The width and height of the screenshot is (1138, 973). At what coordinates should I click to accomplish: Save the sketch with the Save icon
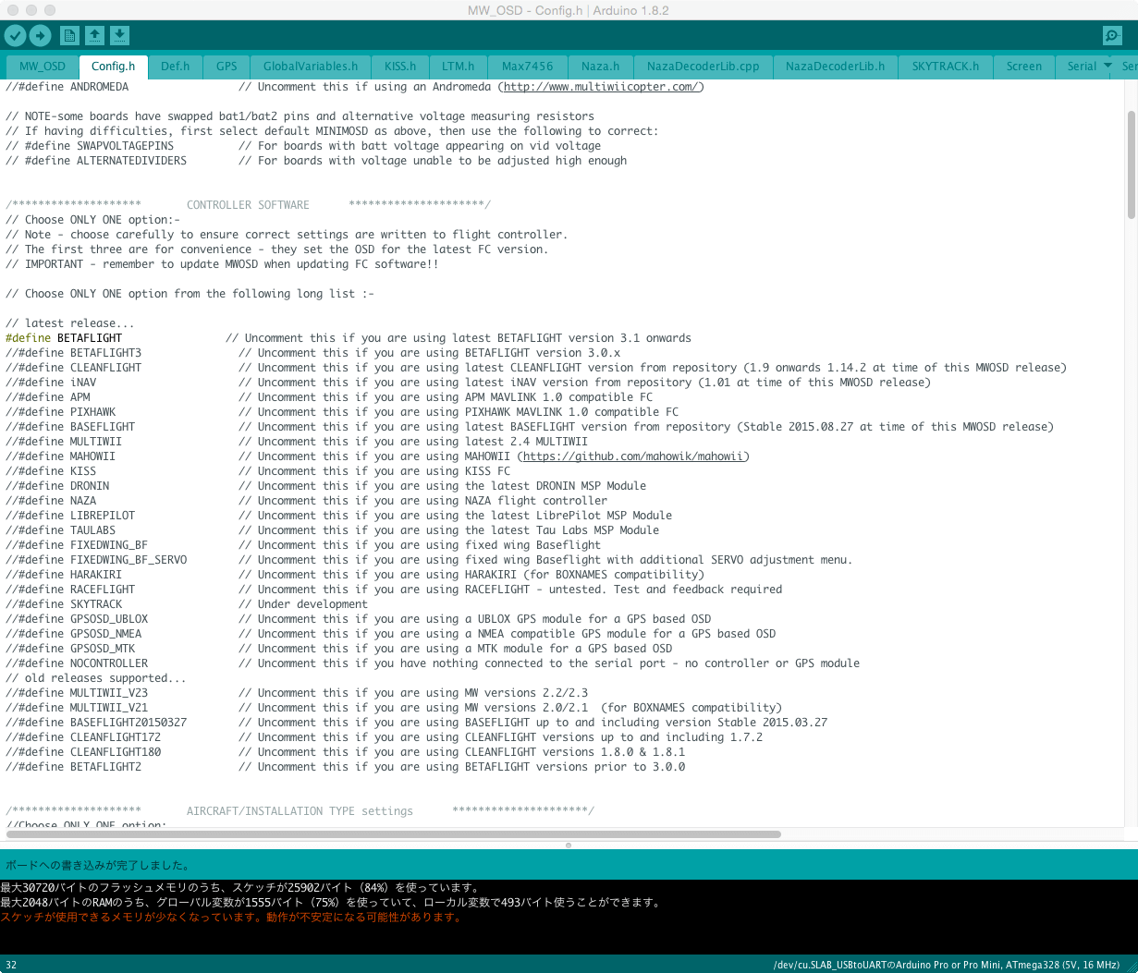point(119,35)
